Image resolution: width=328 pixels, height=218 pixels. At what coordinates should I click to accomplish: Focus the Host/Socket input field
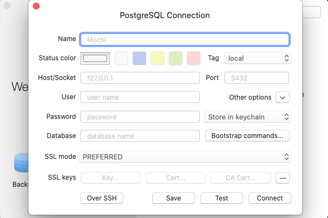pyautogui.click(x=140, y=78)
